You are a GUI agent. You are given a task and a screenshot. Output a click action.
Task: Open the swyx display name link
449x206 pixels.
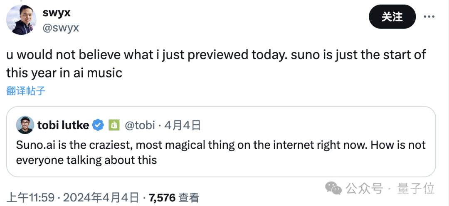(x=57, y=12)
